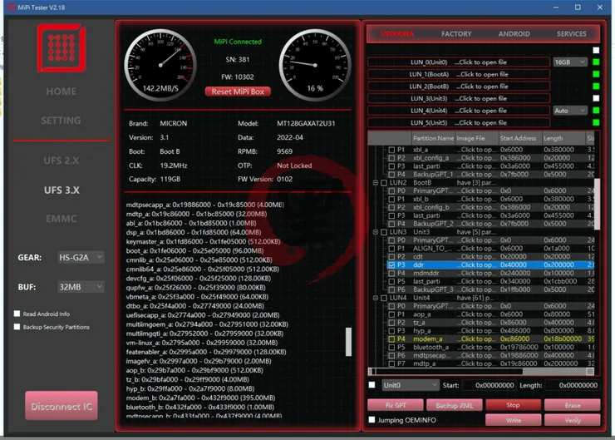
Task: Click green indicator beside LUN_2(BootB)
Action: [x=596, y=87]
